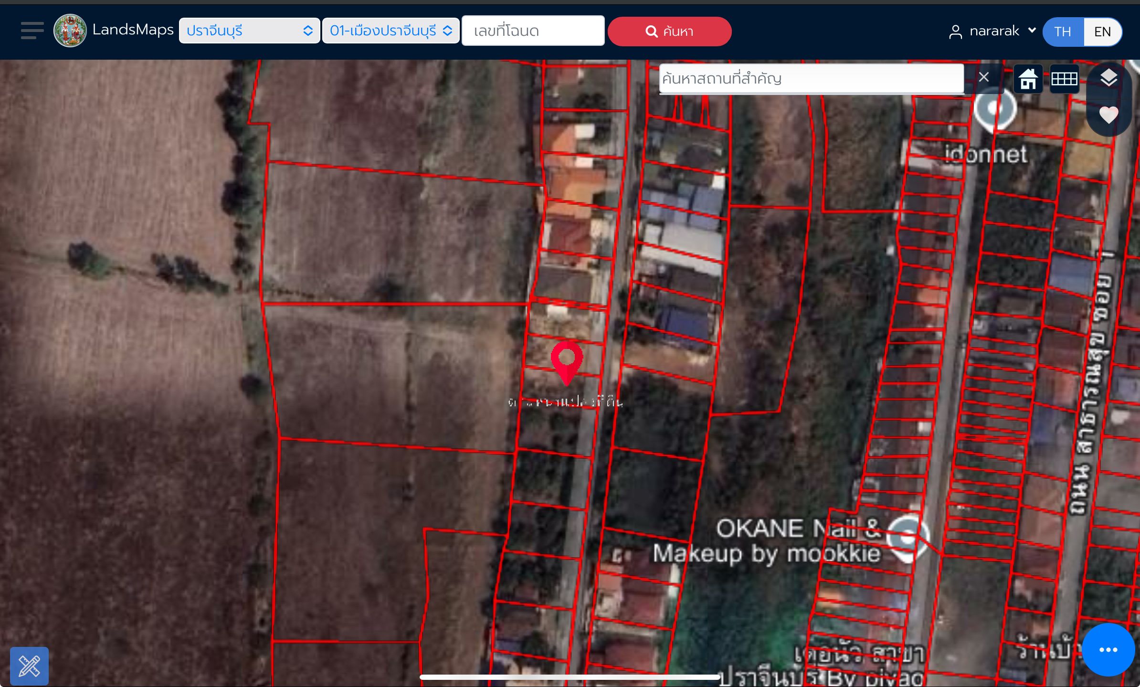This screenshot has width=1140, height=687.
Task: Open the nararak user account menu
Action: coord(992,32)
